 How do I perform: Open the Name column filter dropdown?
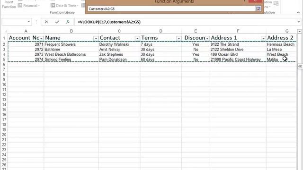[96, 38]
